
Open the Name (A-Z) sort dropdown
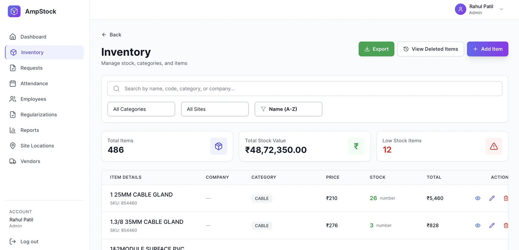tap(288, 109)
